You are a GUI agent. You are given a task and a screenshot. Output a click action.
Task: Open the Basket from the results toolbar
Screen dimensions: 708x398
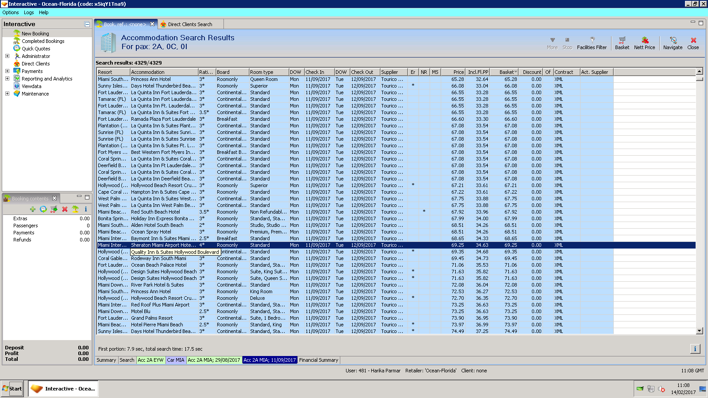[x=622, y=42]
